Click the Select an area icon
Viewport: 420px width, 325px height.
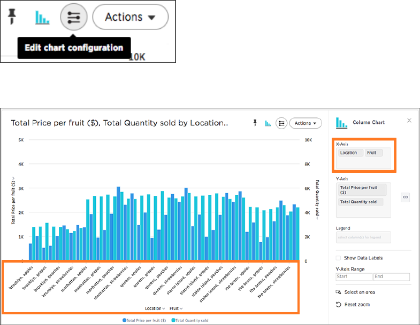[339, 292]
